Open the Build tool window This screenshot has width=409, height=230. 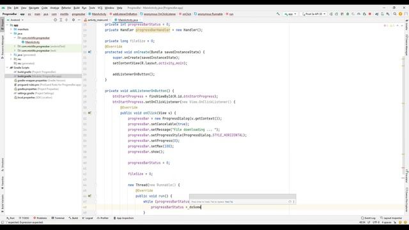point(73,218)
